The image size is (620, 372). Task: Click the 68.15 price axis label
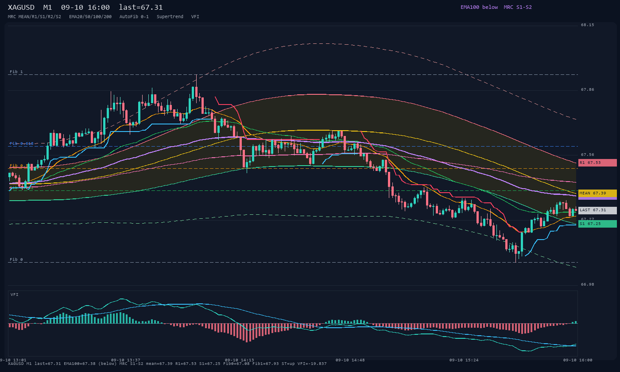(588, 25)
